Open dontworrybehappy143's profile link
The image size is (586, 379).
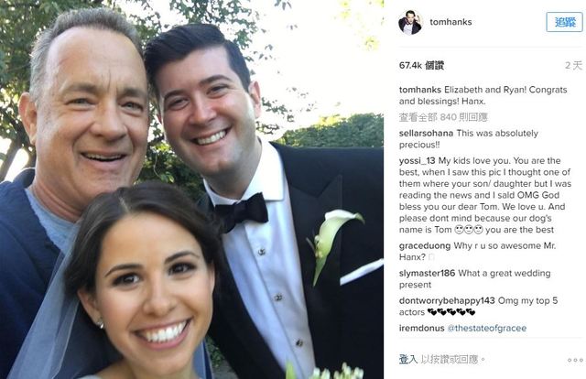(447, 300)
